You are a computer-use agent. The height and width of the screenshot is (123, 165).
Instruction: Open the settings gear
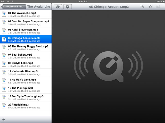point(68,7)
